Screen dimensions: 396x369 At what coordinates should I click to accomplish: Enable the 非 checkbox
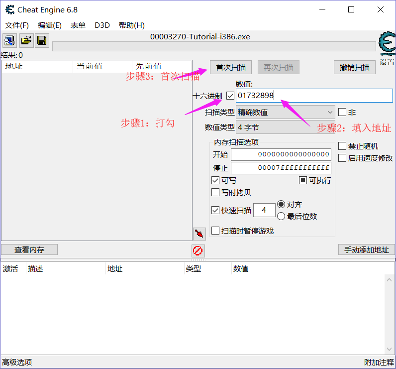[x=342, y=112]
